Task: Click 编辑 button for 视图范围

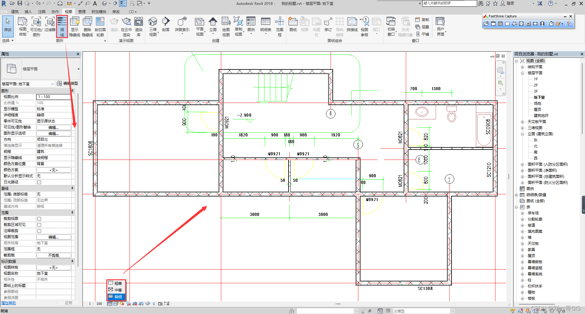Action: [x=54, y=237]
